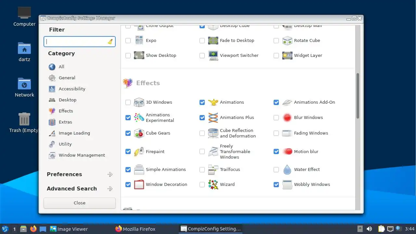Click the Close button in sidebar
Screen dimensions: 416x234
point(80,203)
